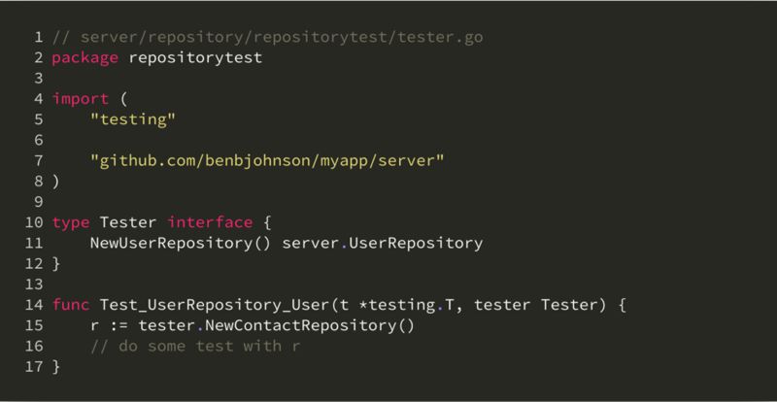The width and height of the screenshot is (777, 402).
Task: Click the repositorytest package name
Action: coord(195,58)
